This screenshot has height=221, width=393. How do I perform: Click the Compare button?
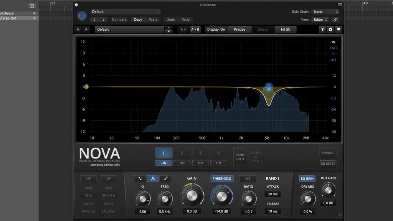point(119,19)
